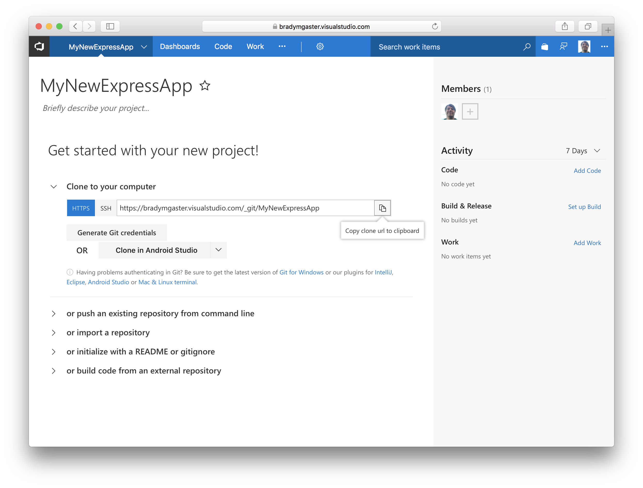Open the more hubs ellipsis menu

coord(282,46)
